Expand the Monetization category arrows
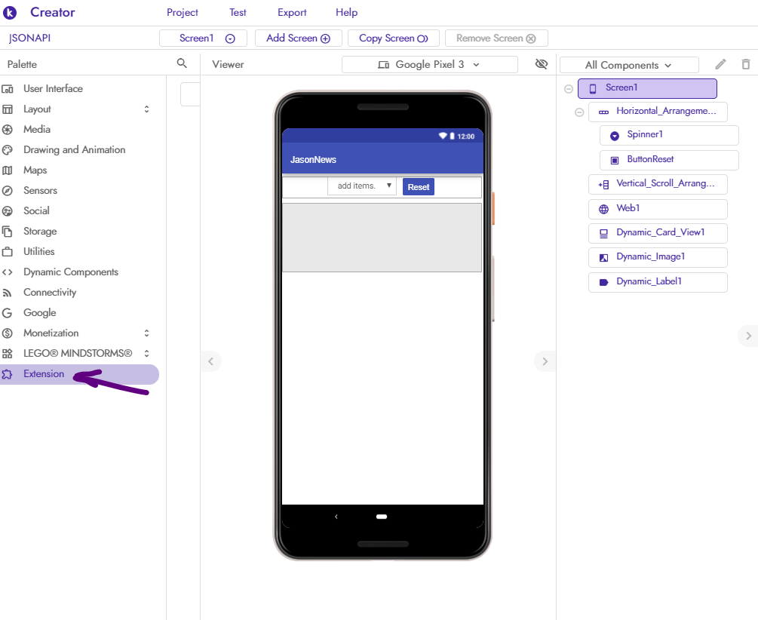The image size is (758, 620). (146, 333)
